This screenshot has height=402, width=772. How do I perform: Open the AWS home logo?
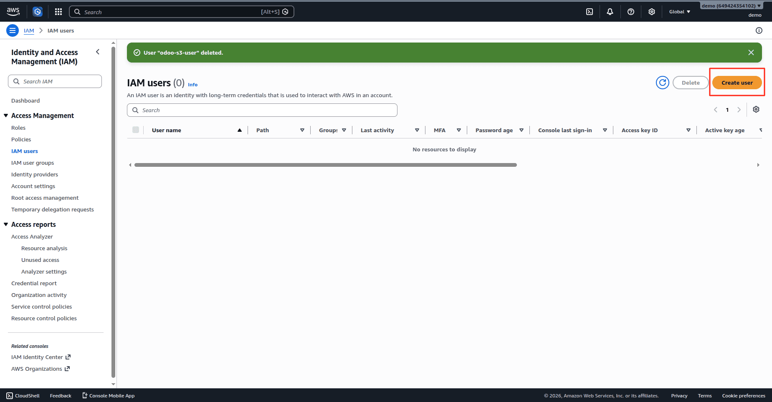pyautogui.click(x=13, y=12)
